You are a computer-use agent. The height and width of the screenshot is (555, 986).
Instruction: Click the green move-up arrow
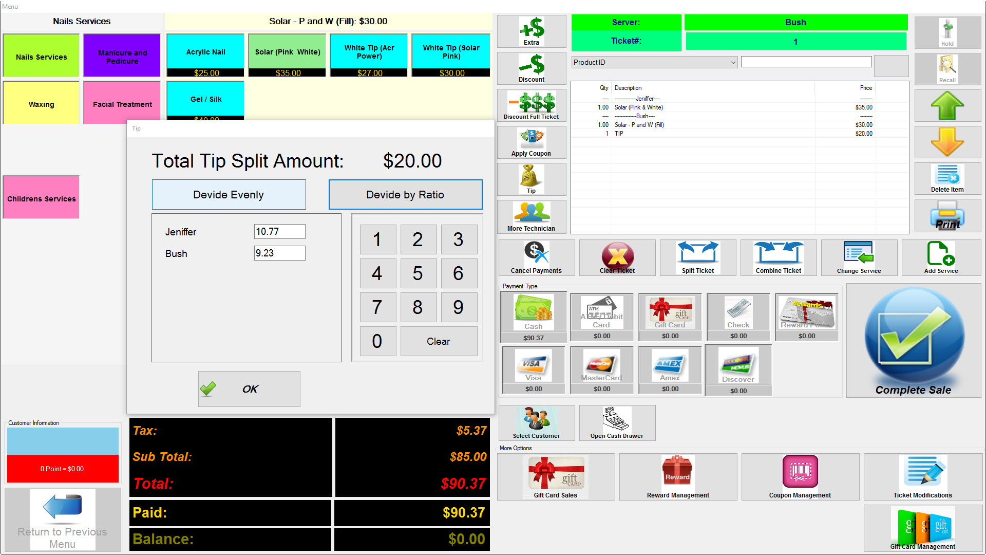point(947,106)
